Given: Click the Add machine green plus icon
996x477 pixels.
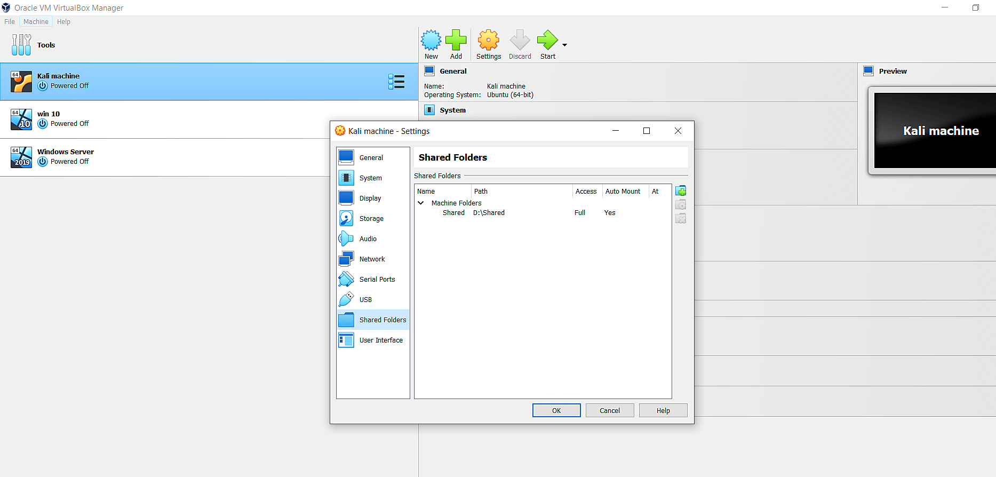Looking at the screenshot, I should click(x=456, y=40).
